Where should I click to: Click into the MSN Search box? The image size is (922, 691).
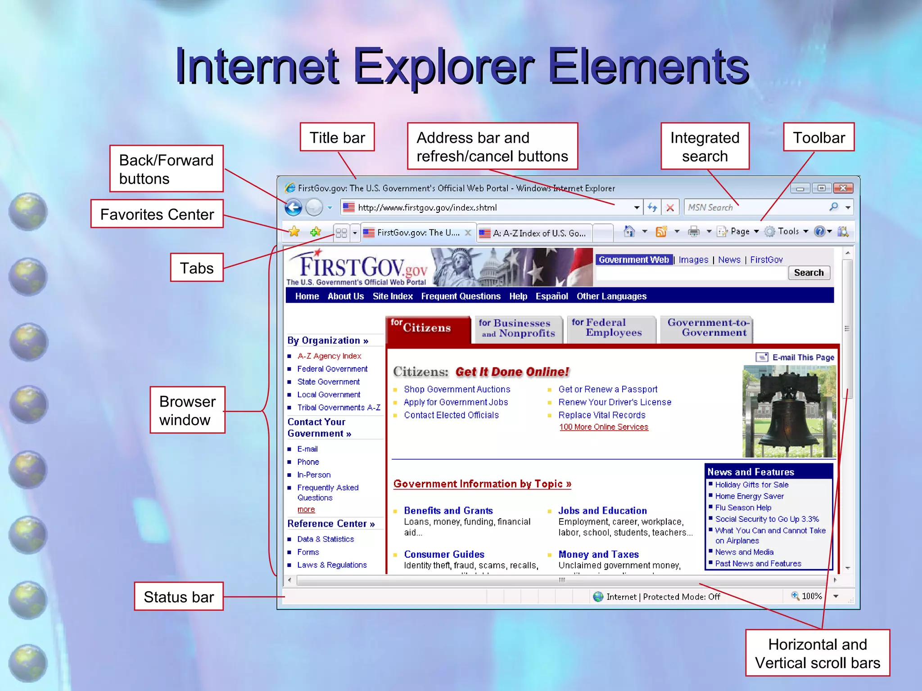[754, 207]
